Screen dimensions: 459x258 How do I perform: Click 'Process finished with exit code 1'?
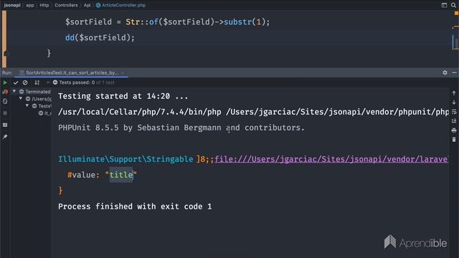click(135, 206)
